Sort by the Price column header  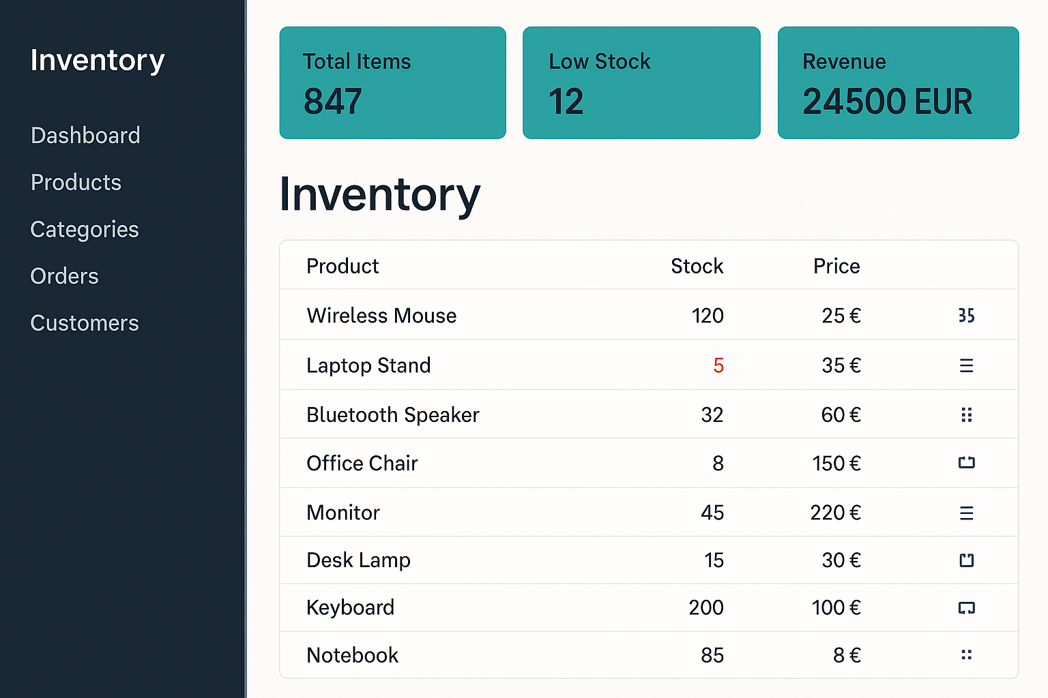point(836,266)
